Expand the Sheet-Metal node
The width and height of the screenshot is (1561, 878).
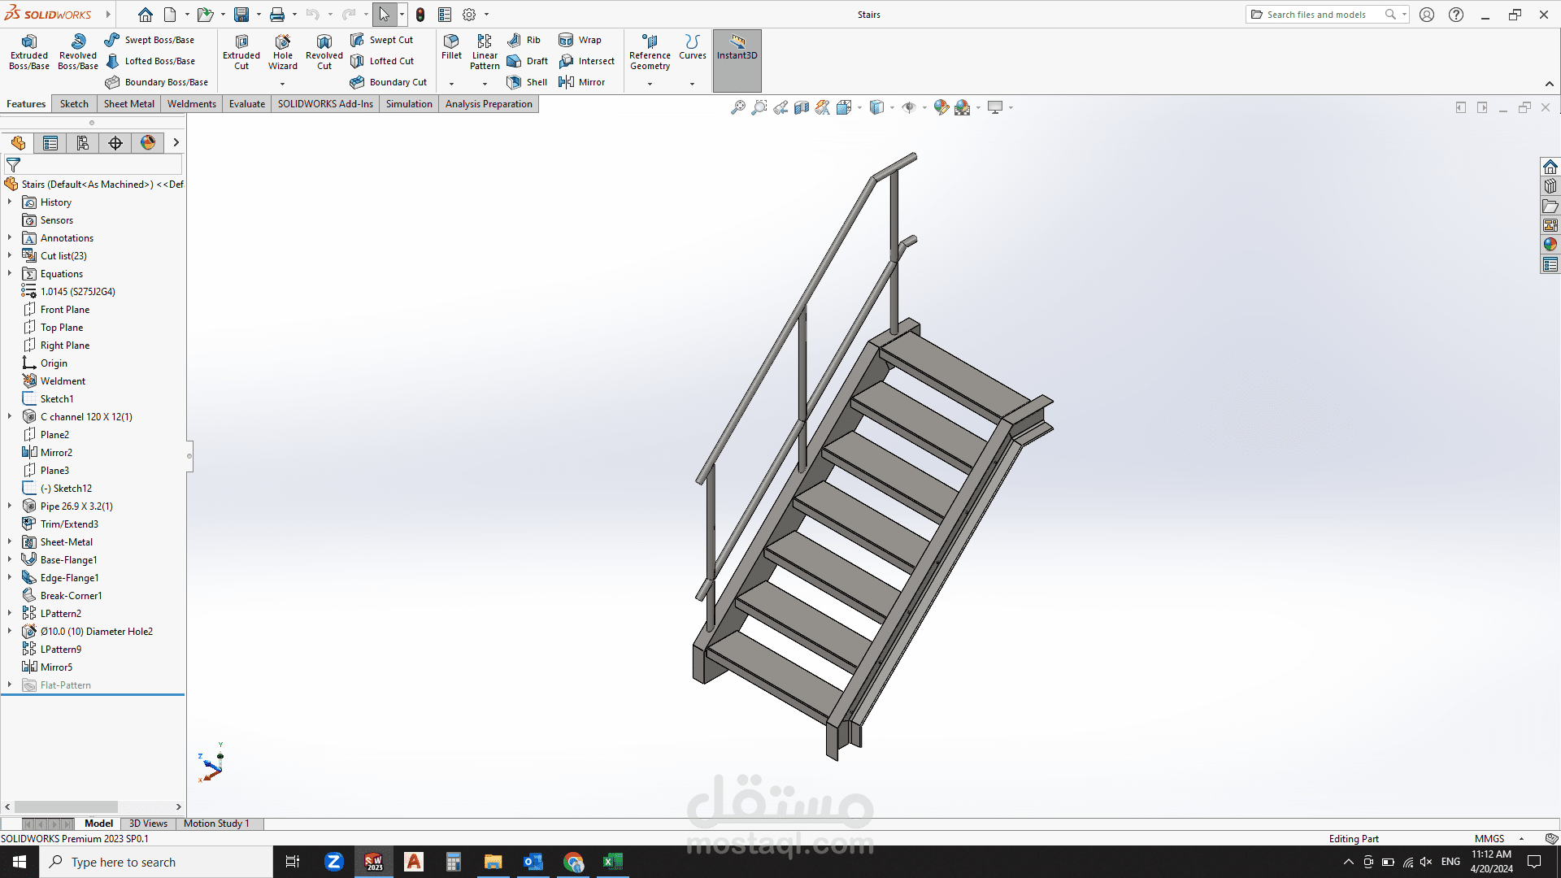10,541
